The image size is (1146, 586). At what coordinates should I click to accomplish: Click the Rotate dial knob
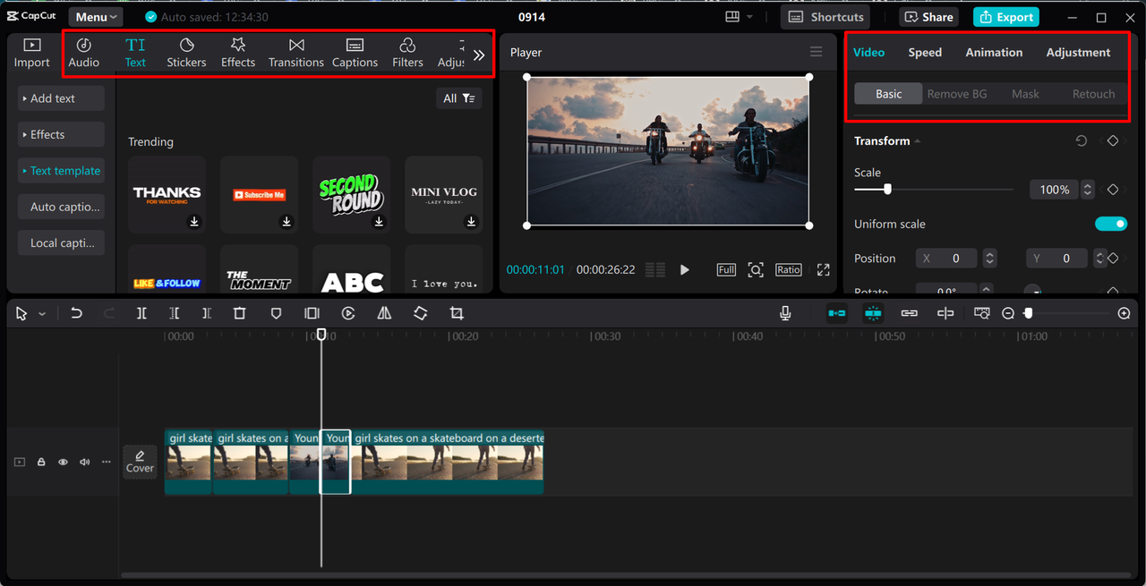click(x=1032, y=291)
